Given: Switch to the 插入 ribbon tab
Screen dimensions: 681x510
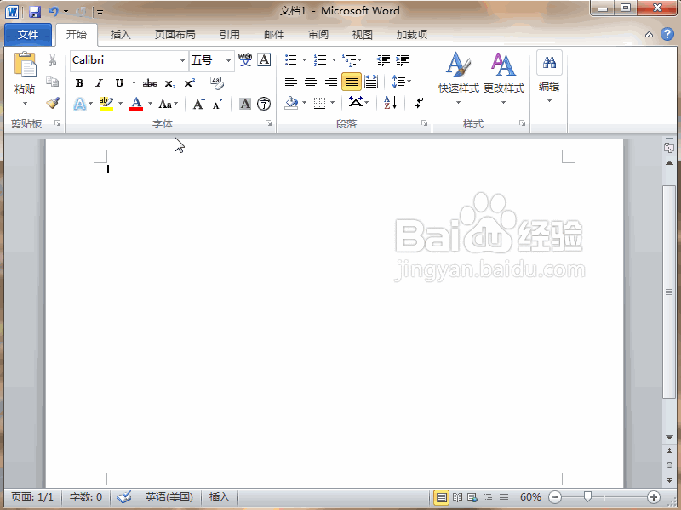Looking at the screenshot, I should click(120, 34).
